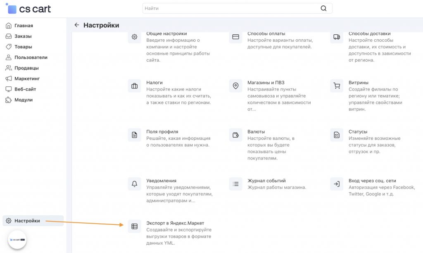Open the Валюты wallet icon

coord(235,135)
